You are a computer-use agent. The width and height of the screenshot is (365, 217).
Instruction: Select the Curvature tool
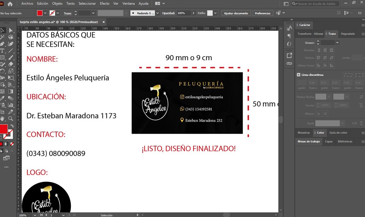point(11,44)
